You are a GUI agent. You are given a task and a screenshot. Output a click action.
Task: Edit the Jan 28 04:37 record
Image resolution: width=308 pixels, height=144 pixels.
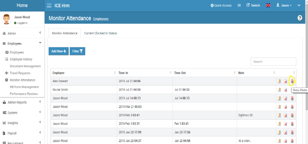click(279, 141)
